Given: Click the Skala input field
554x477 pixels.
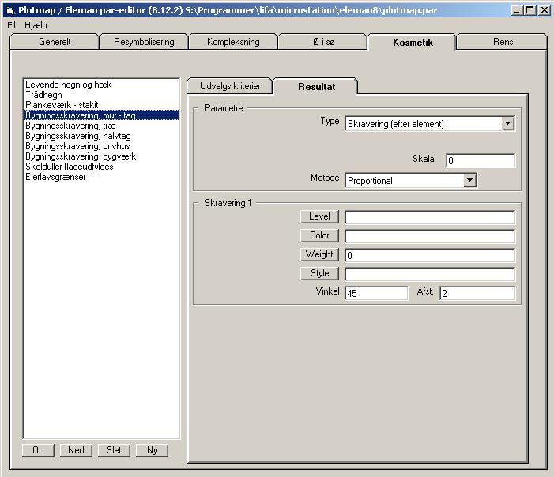Looking at the screenshot, I should click(481, 160).
